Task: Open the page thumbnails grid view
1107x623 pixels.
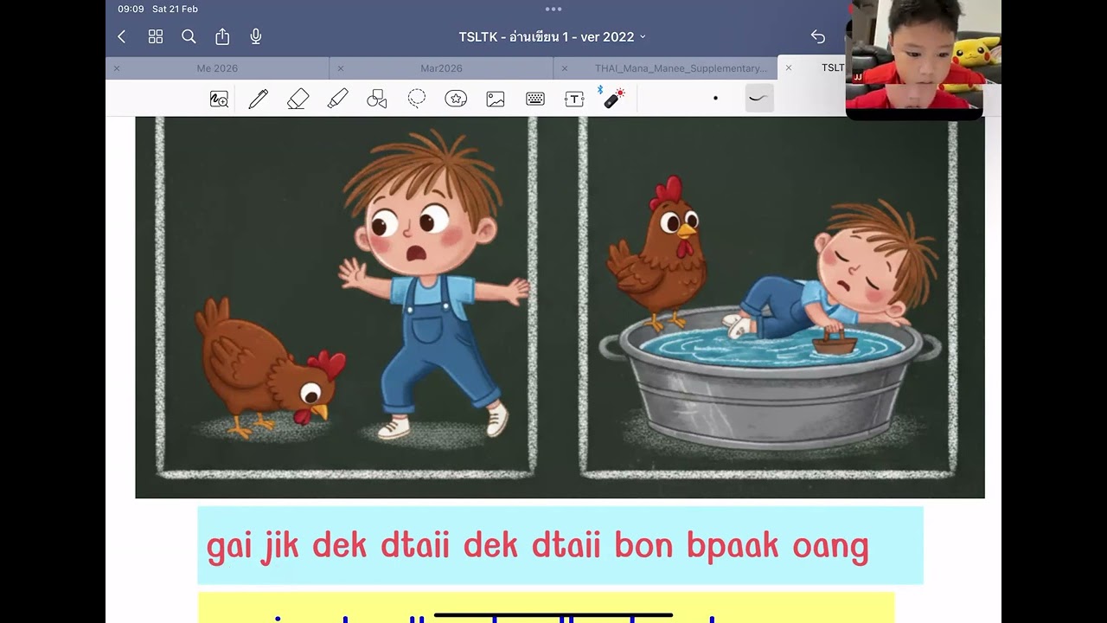Action: (x=156, y=36)
